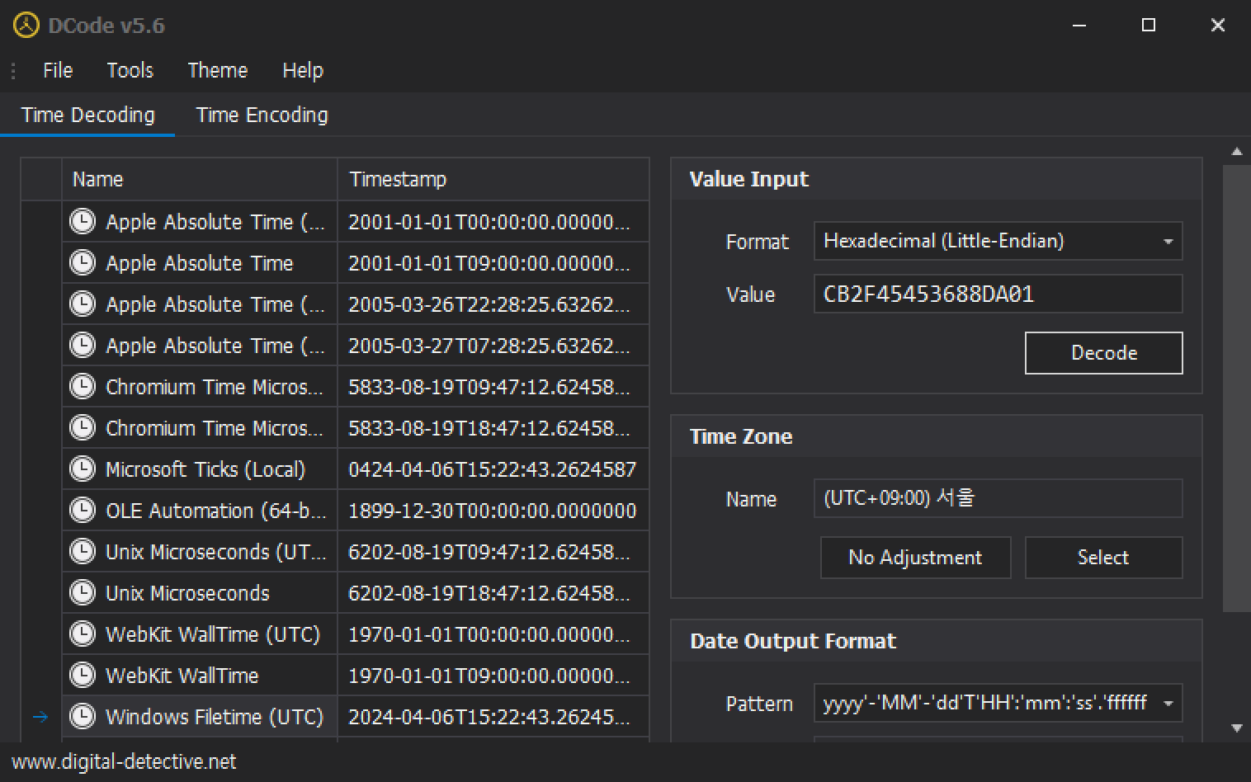Click the clock icon beside Windows Filetime (UTC)

[x=83, y=716]
